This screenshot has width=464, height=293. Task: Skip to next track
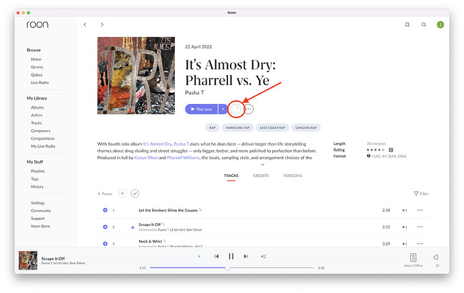click(245, 256)
